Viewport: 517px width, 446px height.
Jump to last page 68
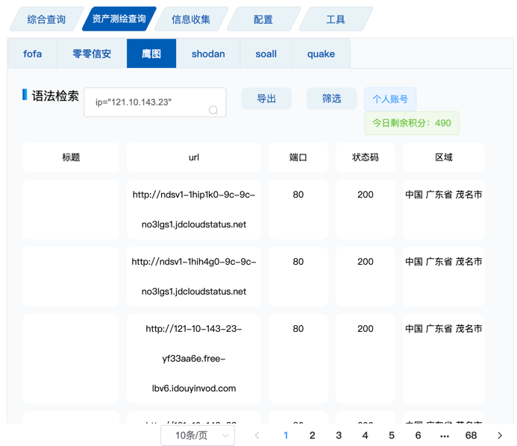tap(471, 436)
